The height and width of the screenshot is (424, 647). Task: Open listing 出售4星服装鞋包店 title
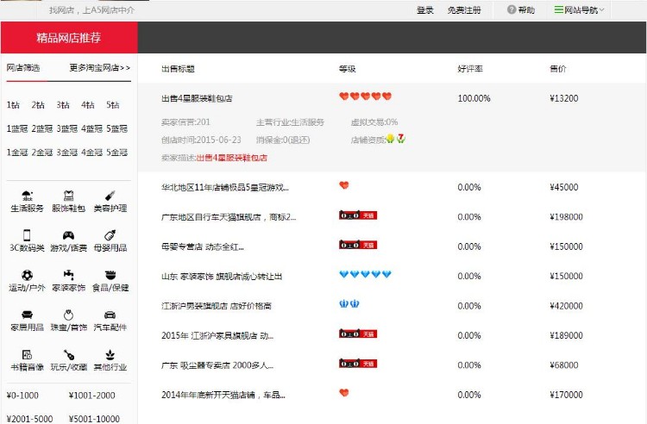197,98
